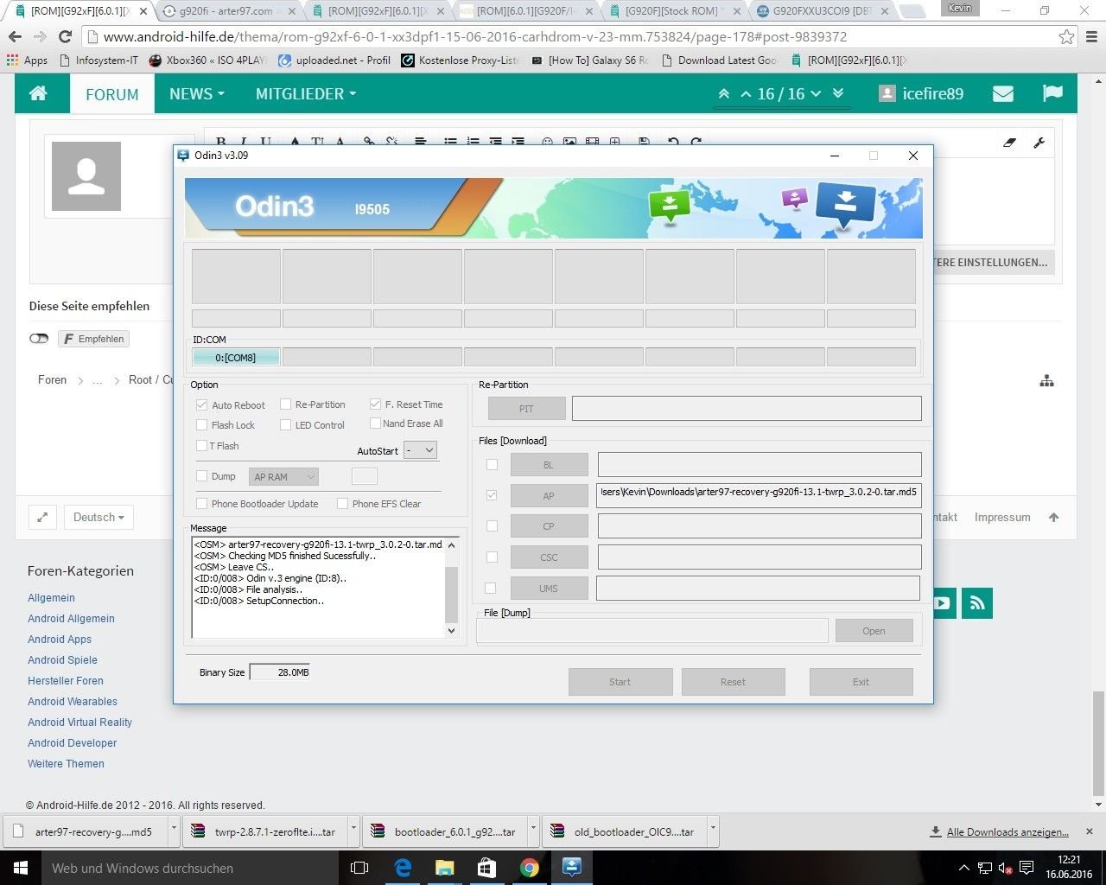Open the Android Apps category link
This screenshot has height=885, width=1106.
pos(60,640)
